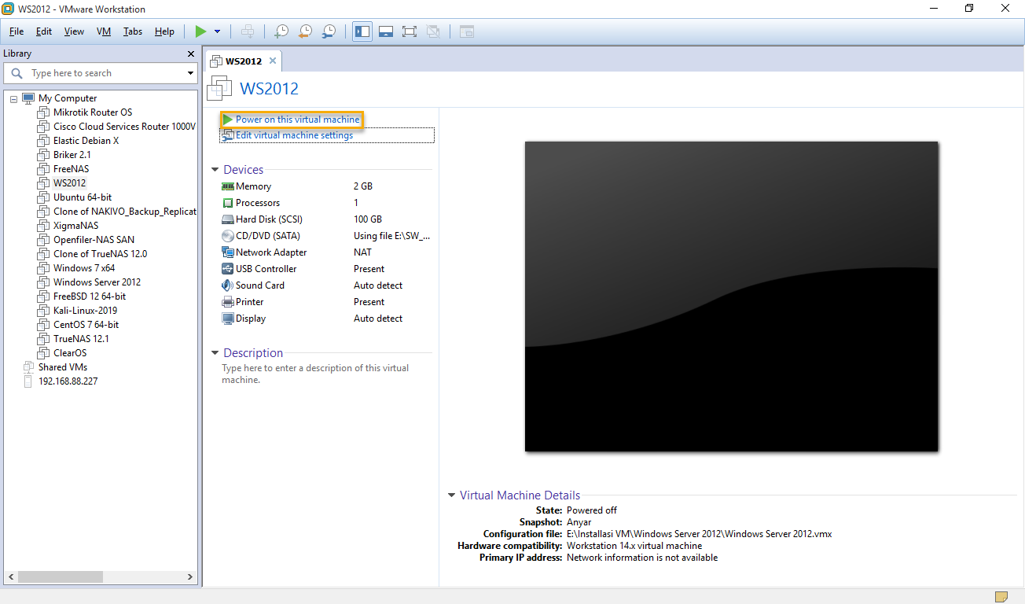1025x604 pixels.
Task: Click inside the Library search field
Action: pyautogui.click(x=94, y=72)
